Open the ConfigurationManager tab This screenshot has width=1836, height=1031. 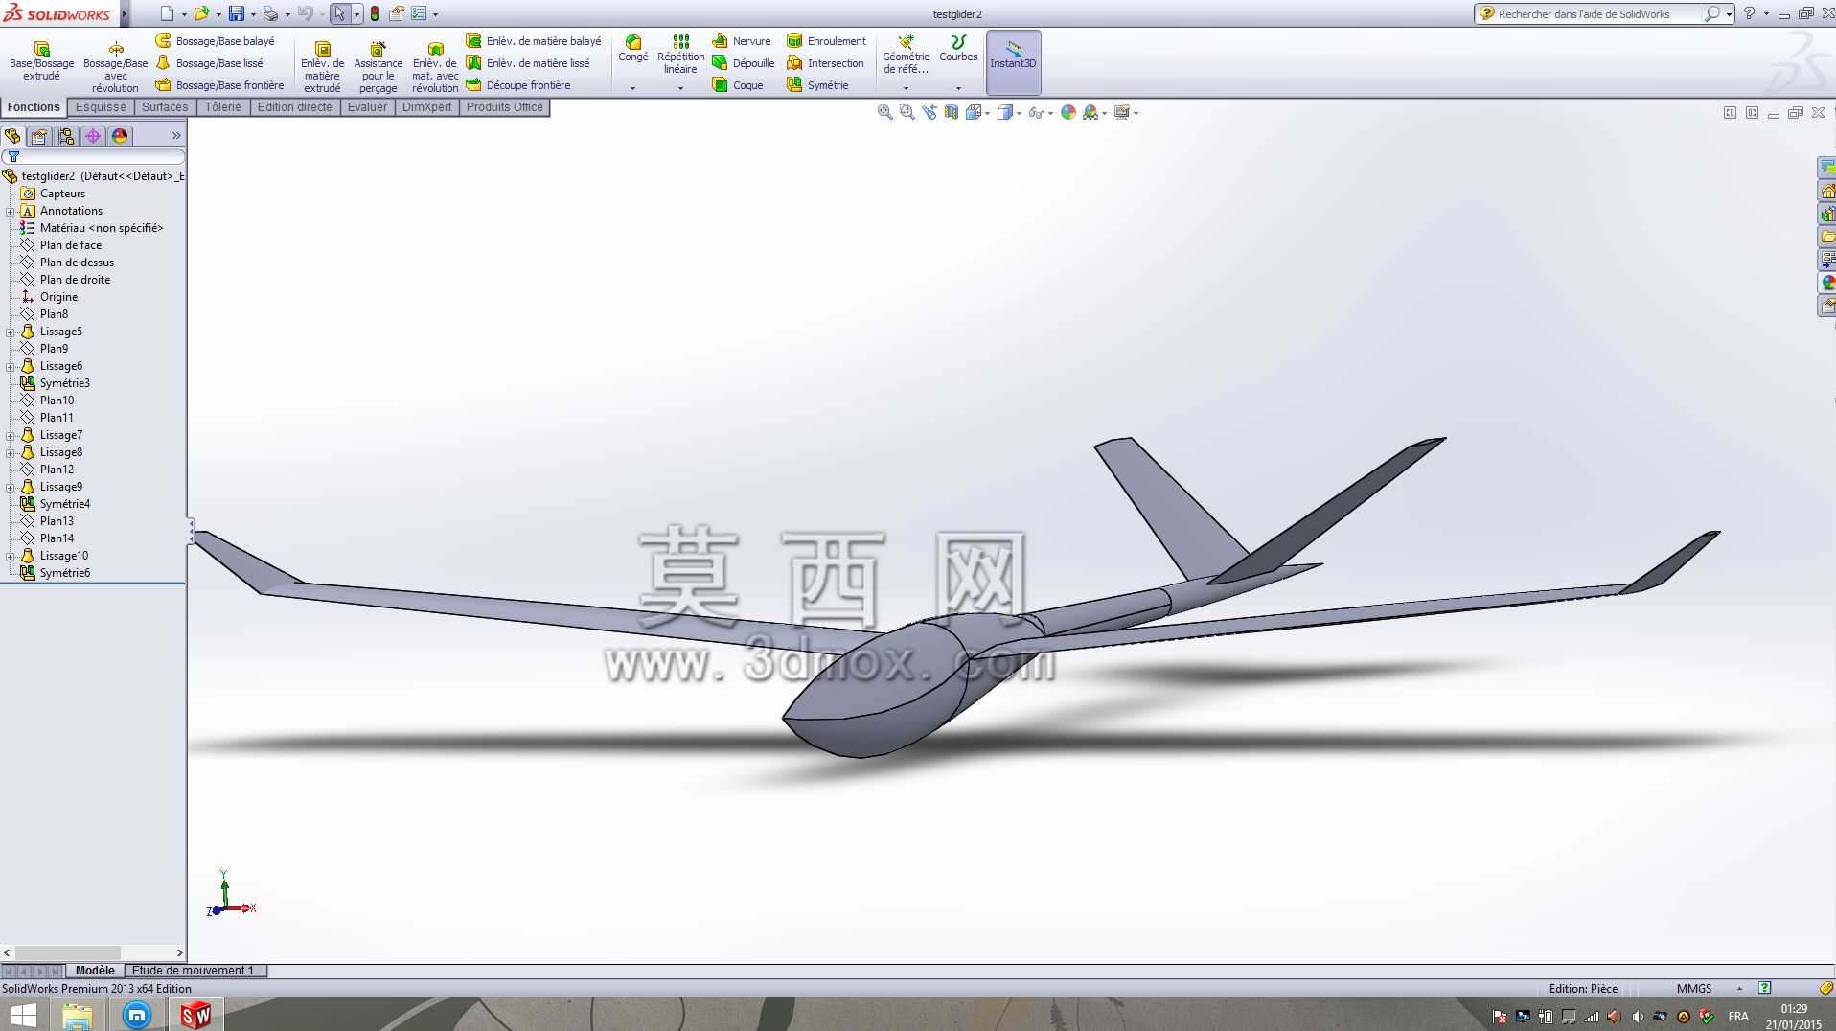click(x=66, y=136)
